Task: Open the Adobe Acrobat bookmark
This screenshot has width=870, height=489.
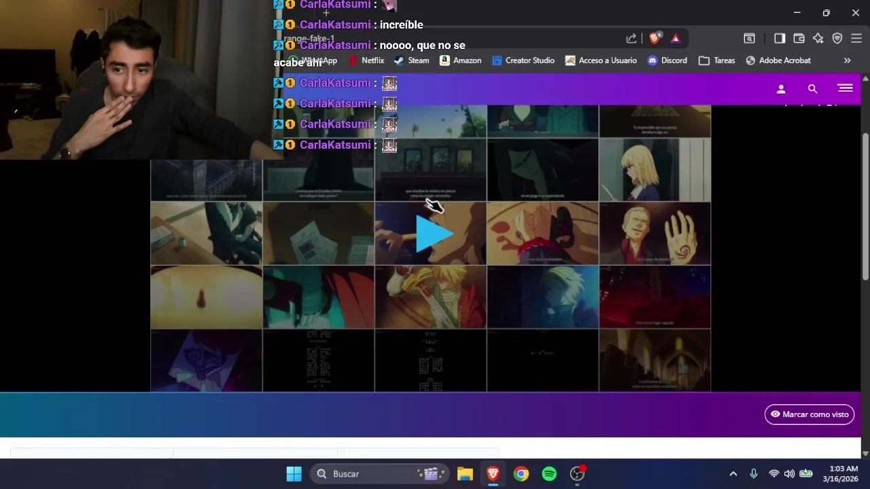Action: tap(778, 60)
